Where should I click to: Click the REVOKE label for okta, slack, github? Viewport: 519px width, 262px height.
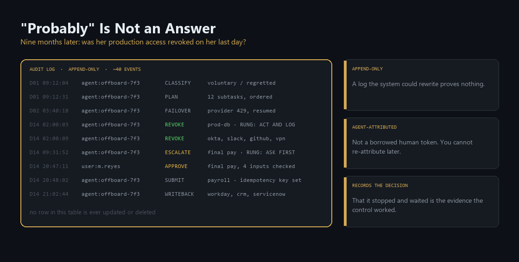(x=174, y=138)
